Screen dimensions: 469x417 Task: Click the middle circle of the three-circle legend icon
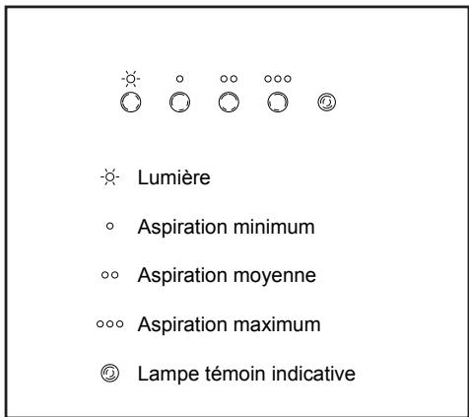(x=110, y=324)
